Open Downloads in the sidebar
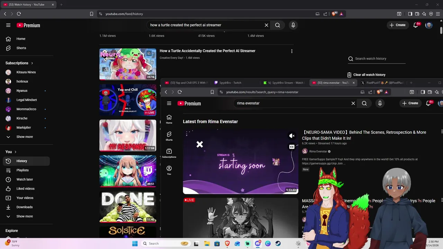Viewport: 443px width, 249px height. 25,207
